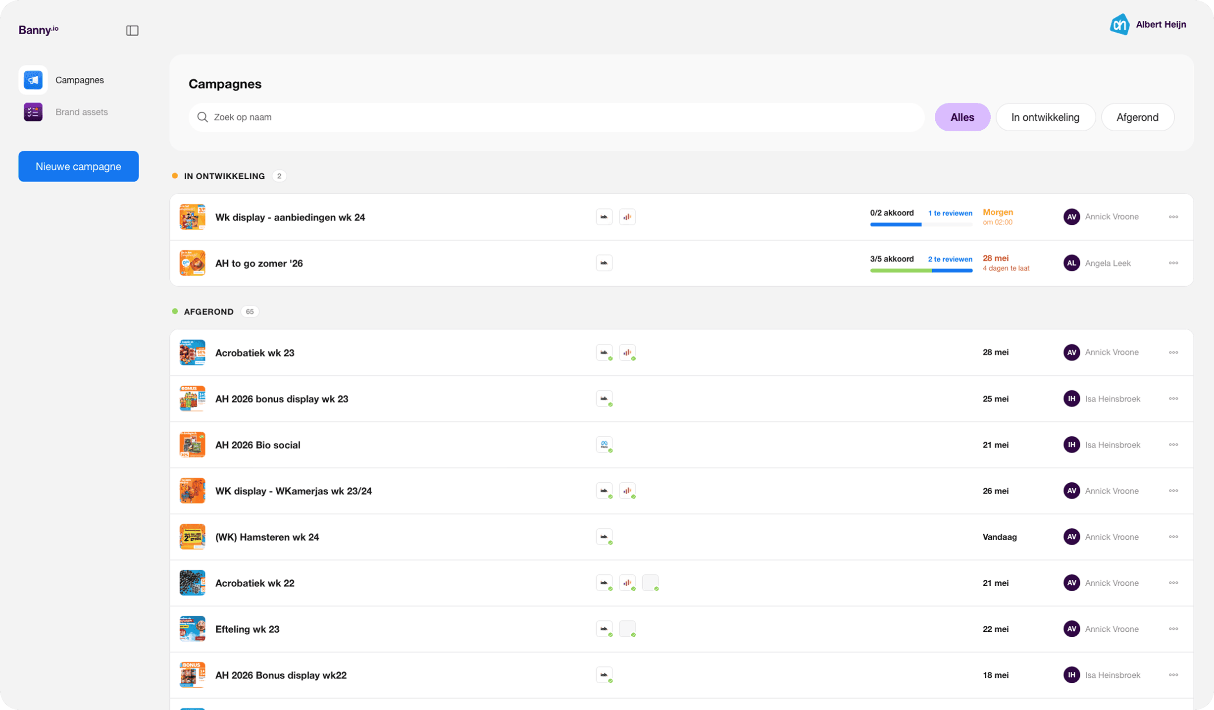Open Albert Heijn account menu
This screenshot has height=710, width=1214.
pos(1148,24)
